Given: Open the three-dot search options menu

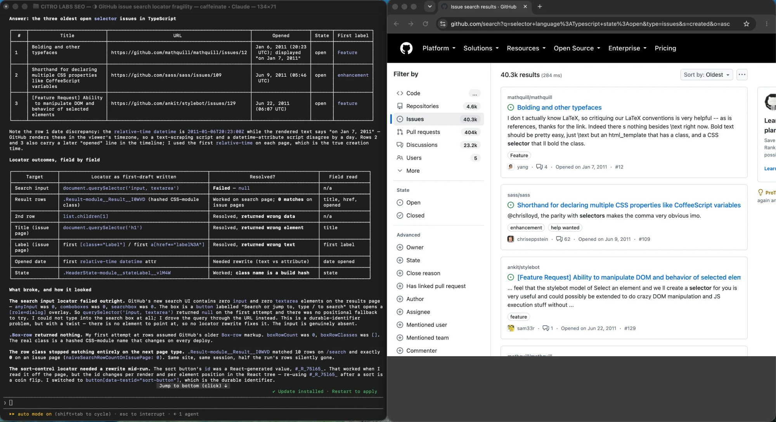Looking at the screenshot, I should [742, 75].
